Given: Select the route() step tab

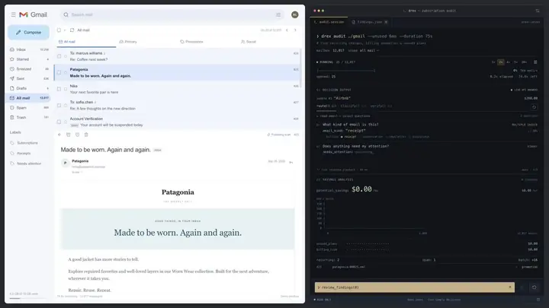Looking at the screenshot, I should click(x=326, y=106).
